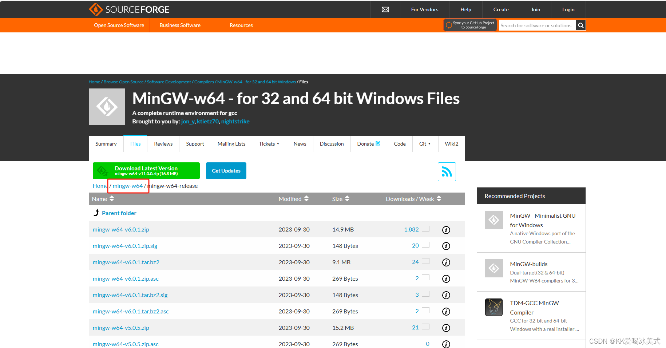The width and height of the screenshot is (666, 348).
Task: Open mingw-w64-v6.0.1.zip.sig link
Action: 125,246
